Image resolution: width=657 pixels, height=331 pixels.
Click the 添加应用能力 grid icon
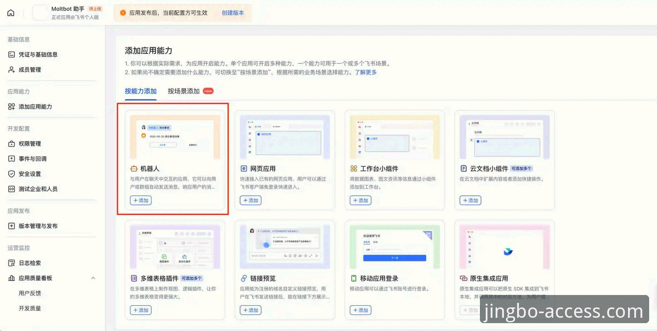coord(12,107)
